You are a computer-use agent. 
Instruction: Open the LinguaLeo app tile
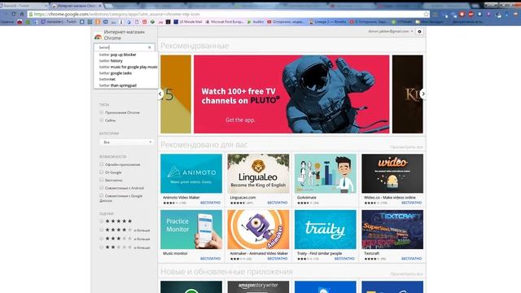point(258,179)
